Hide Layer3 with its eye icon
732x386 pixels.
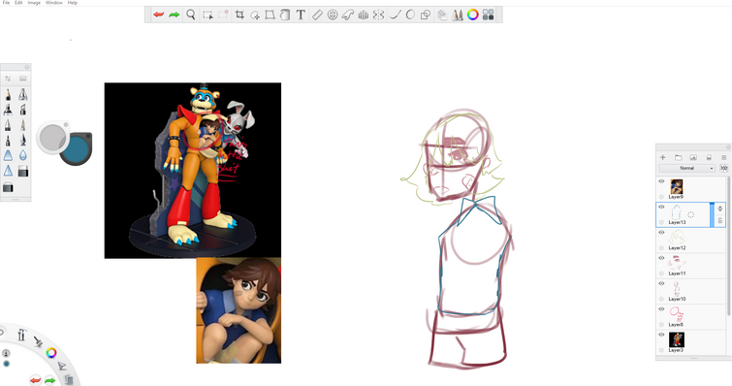pos(661,335)
